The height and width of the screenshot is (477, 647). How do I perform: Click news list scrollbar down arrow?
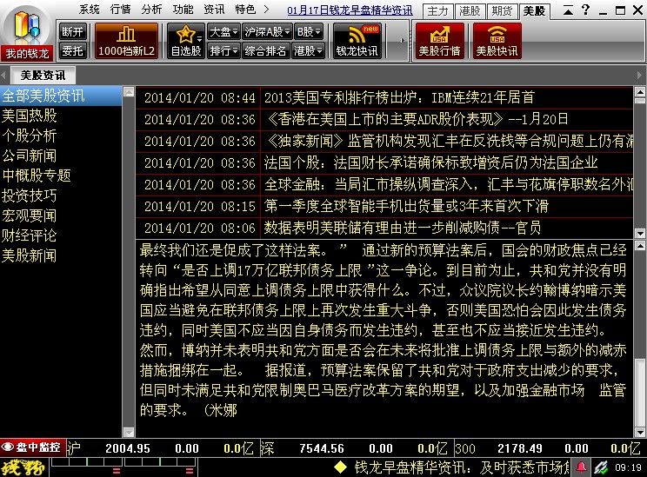[x=640, y=234]
